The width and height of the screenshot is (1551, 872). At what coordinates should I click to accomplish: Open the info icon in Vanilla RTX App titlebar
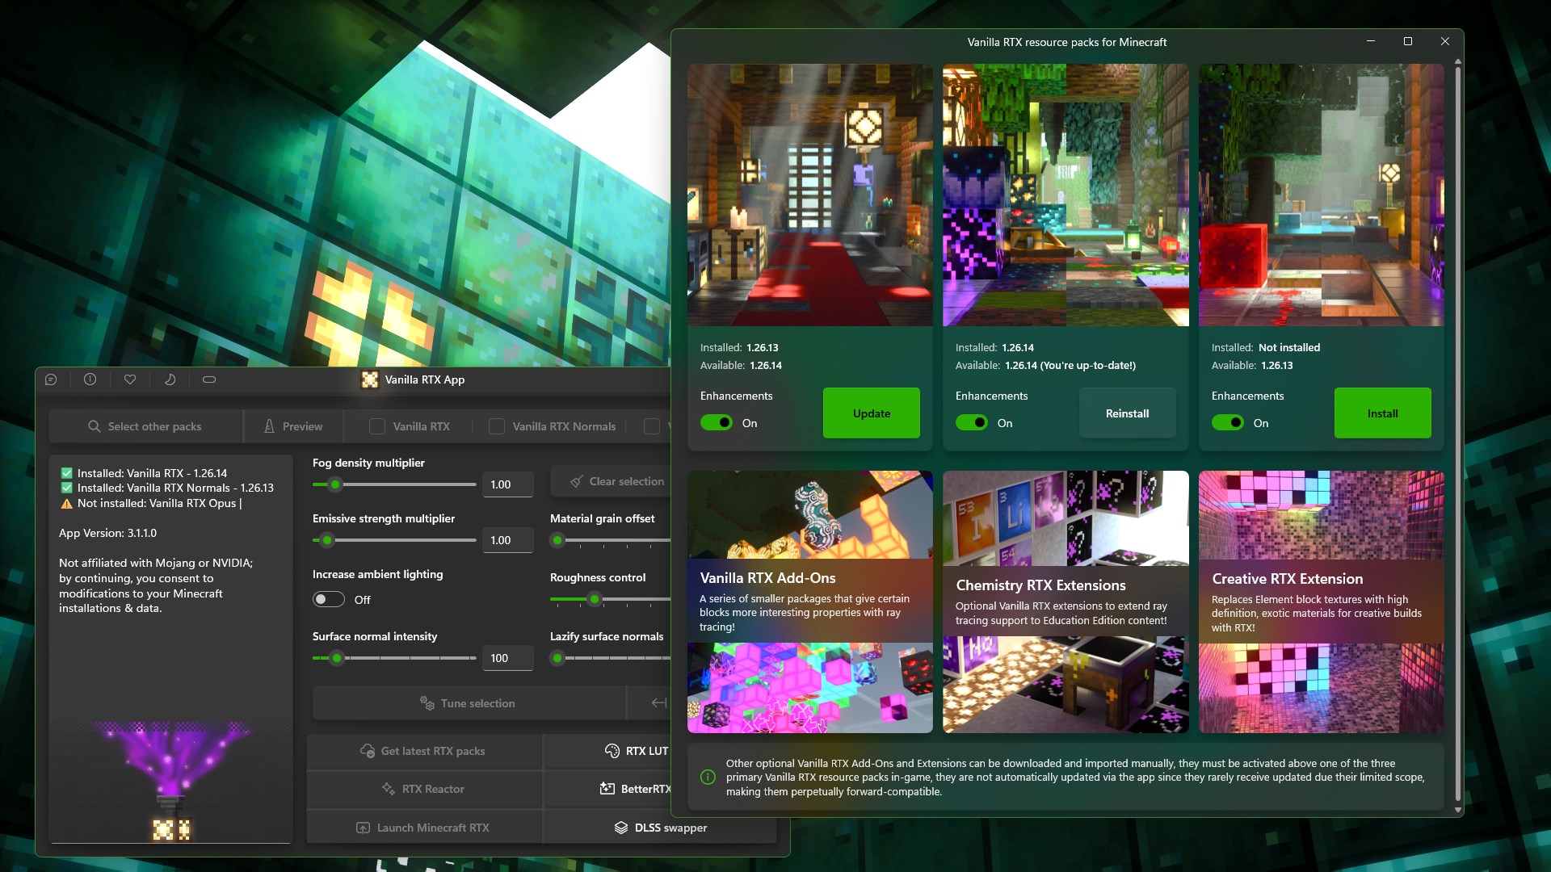pos(90,379)
